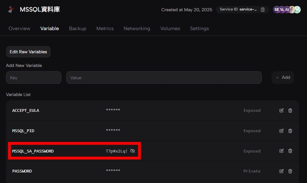
Task: Edit the PASSWORD variable
Action: (281, 171)
